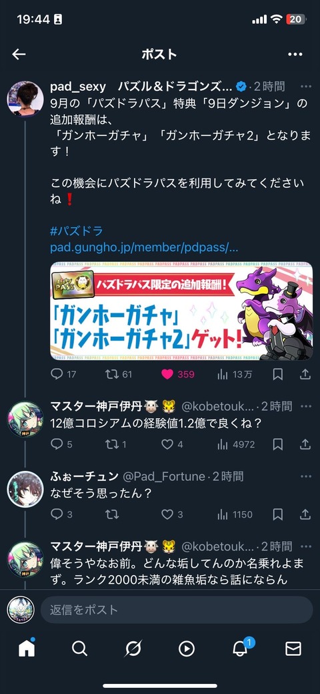320x694 pixels.
Task: Bookmark the pad_sexy main post
Action: click(277, 375)
